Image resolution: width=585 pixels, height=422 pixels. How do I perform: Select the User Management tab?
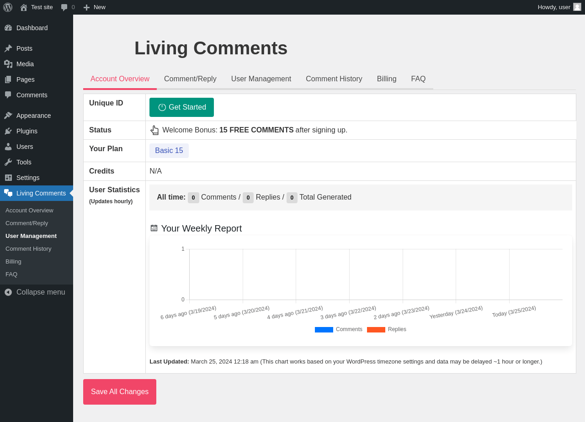click(x=261, y=79)
